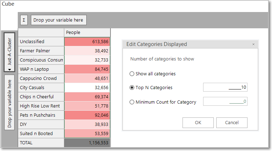Select the Just-A-Cluster variable tab

9,52
